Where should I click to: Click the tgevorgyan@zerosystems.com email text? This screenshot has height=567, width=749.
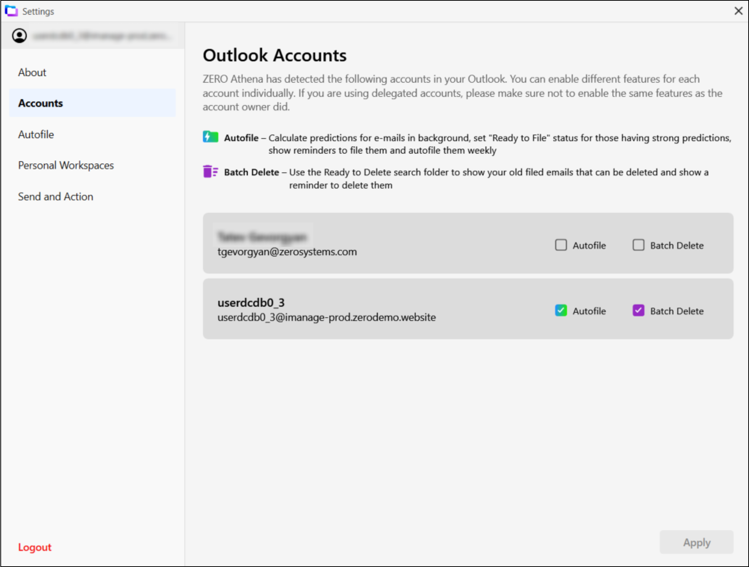click(x=287, y=252)
